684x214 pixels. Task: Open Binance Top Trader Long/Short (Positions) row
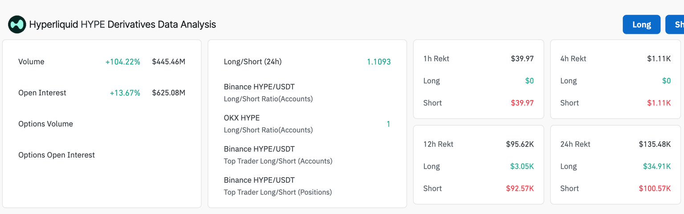[278, 186]
